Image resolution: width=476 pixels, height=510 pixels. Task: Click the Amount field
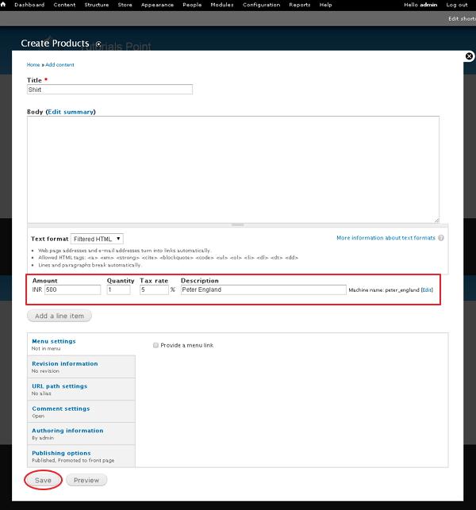pos(72,290)
